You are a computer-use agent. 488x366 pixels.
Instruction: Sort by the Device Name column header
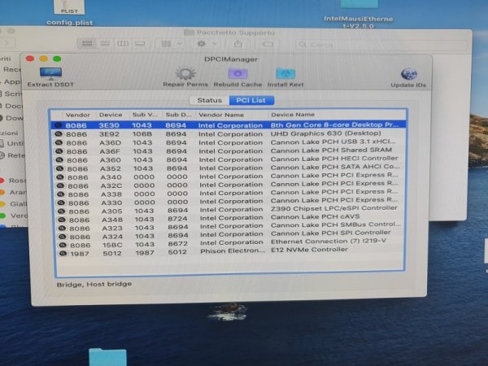(293, 115)
